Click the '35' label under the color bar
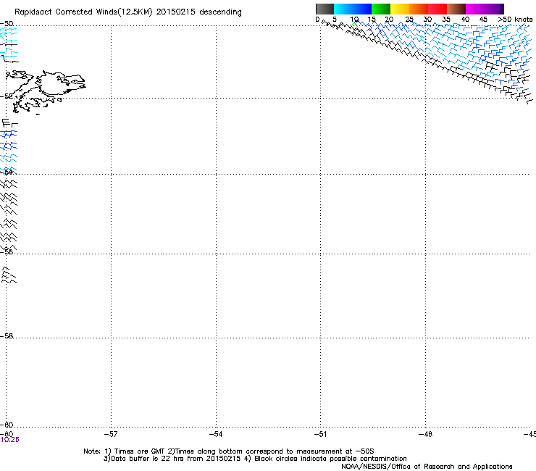Image resolution: width=536 pixels, height=471 pixels. tap(446, 19)
